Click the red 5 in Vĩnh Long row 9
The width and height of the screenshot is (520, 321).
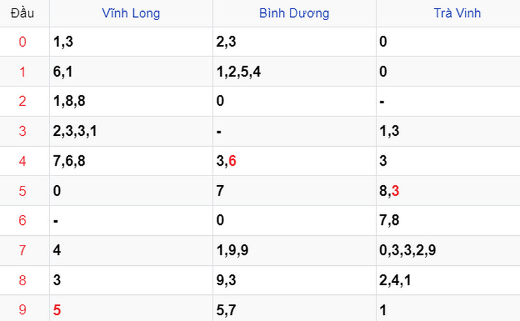pyautogui.click(x=57, y=310)
